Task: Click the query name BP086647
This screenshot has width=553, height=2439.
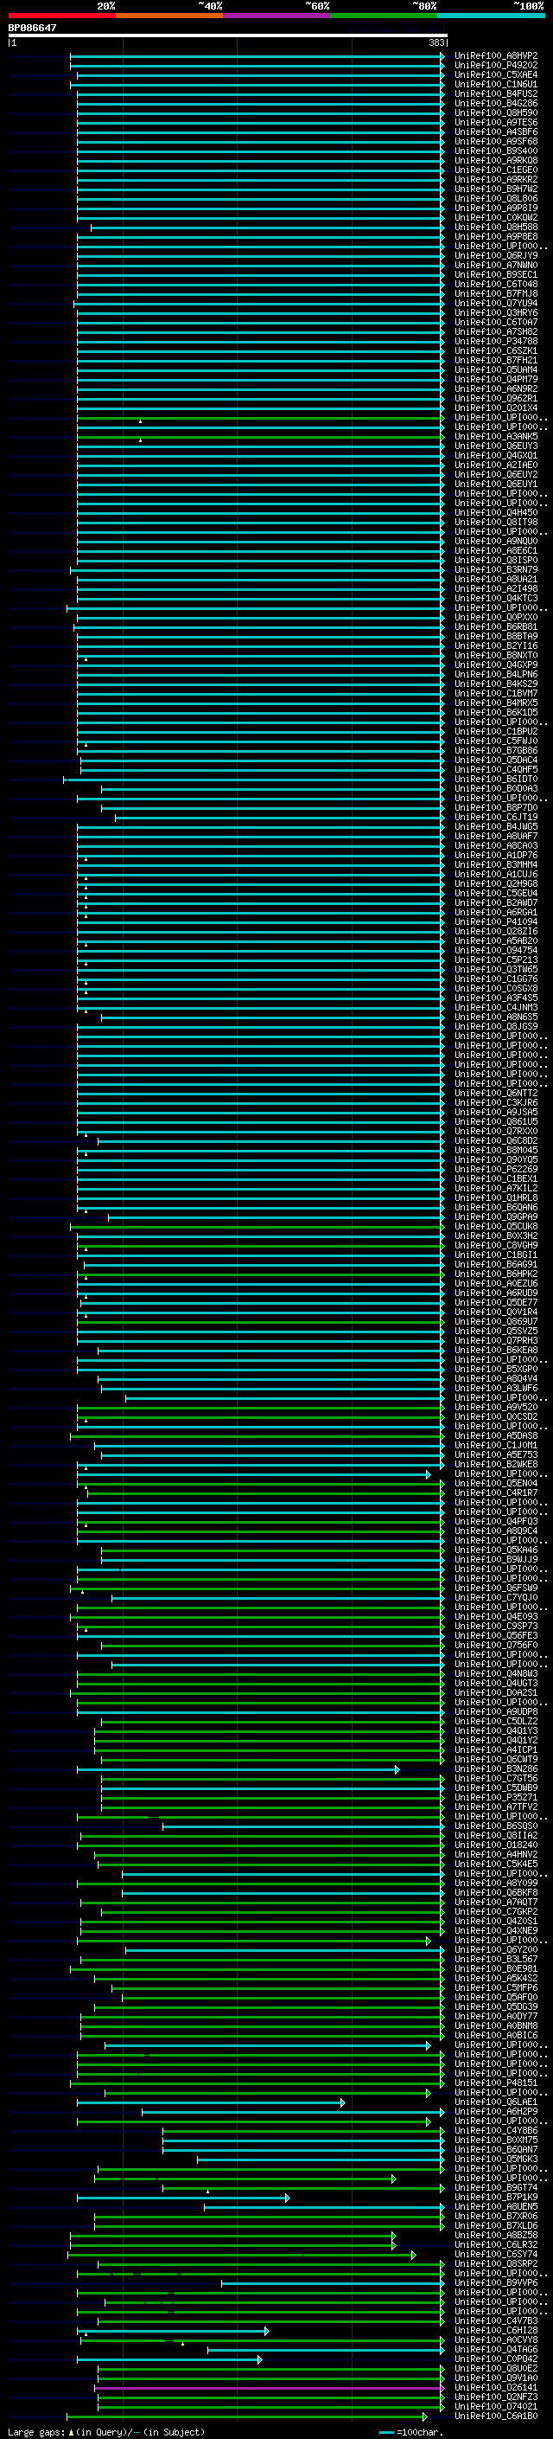Action: point(32,28)
